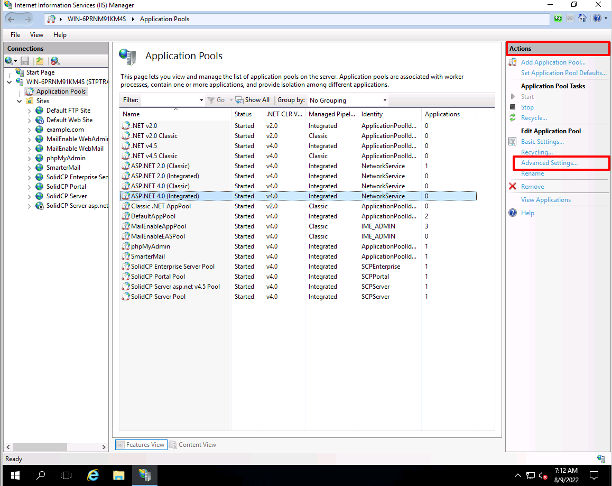Screen dimensions: 612x486
Task: Click the Recycle green arrows icon
Action: pyautogui.click(x=513, y=117)
